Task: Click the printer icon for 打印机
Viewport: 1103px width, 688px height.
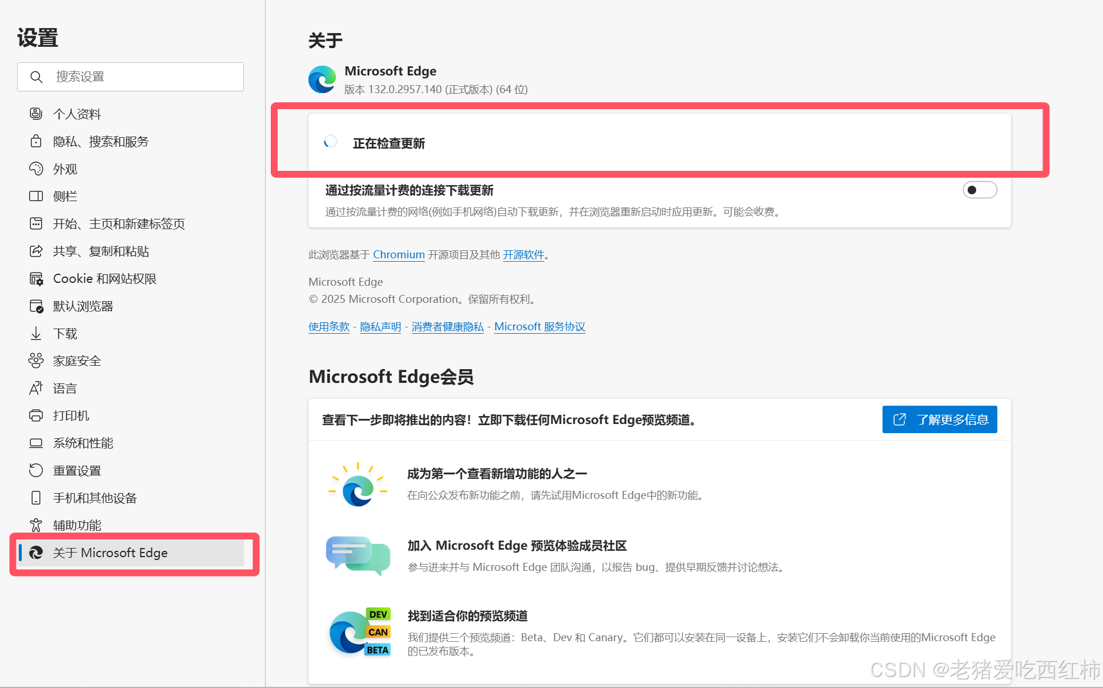Action: click(36, 415)
